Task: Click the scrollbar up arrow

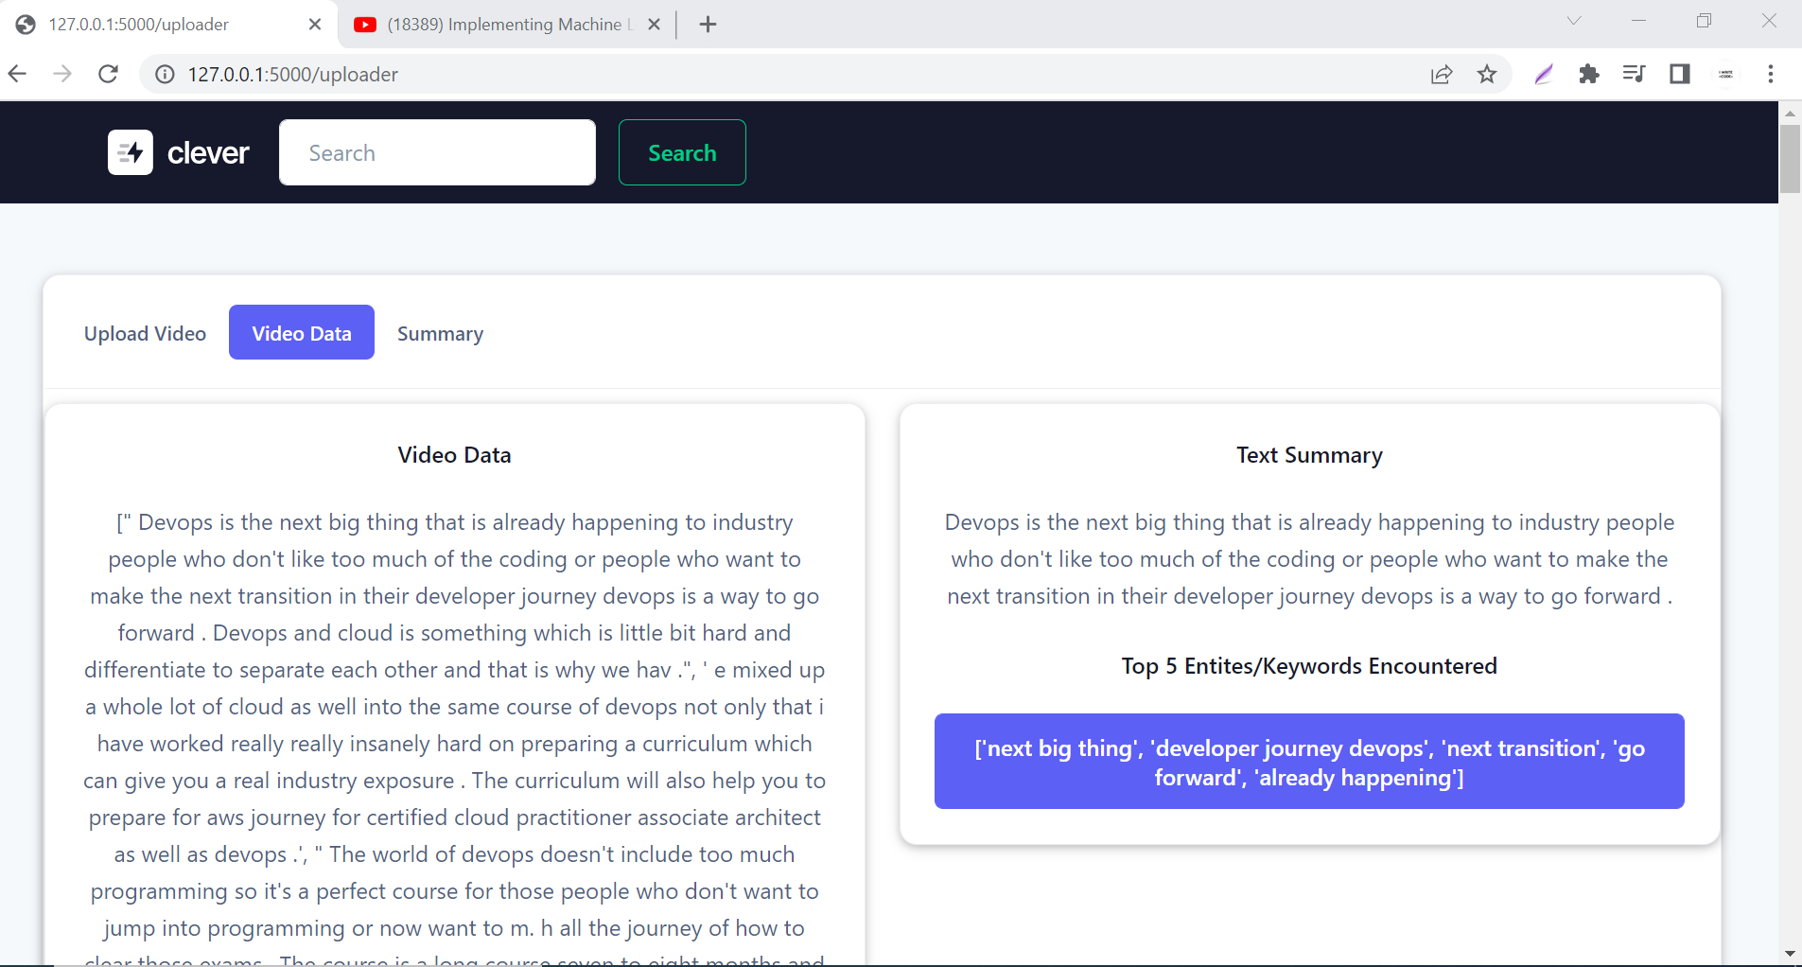Action: (x=1790, y=113)
